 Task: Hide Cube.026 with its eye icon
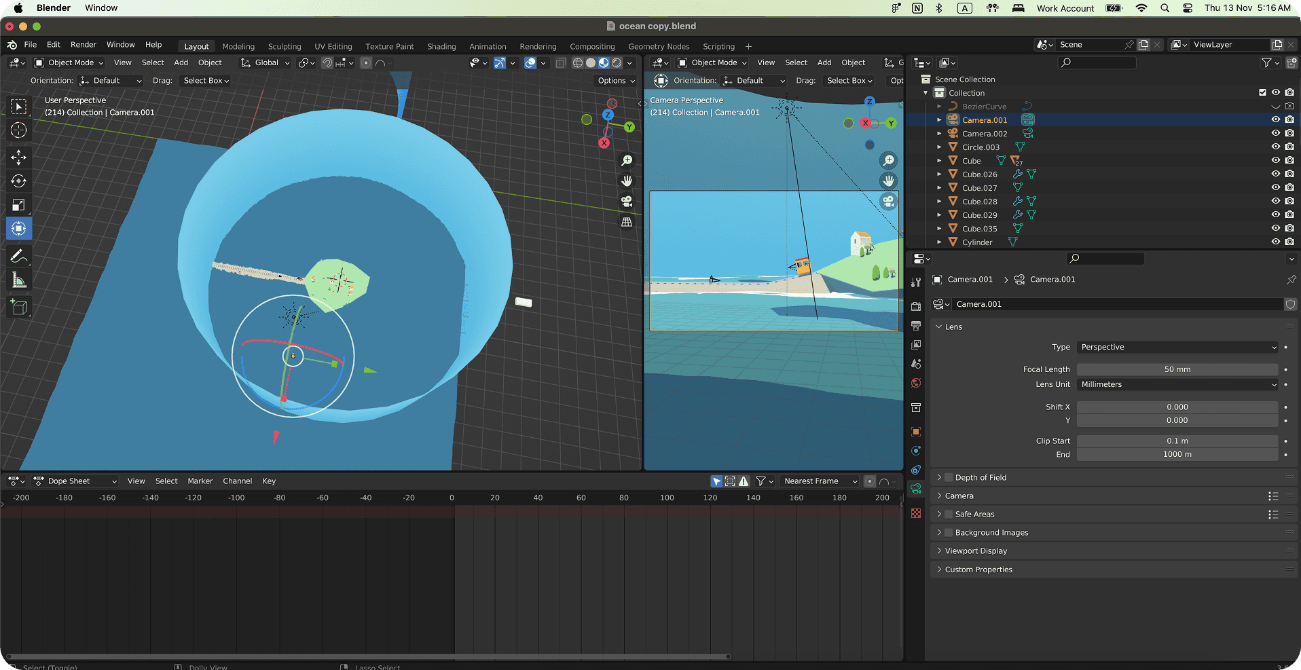click(x=1275, y=174)
